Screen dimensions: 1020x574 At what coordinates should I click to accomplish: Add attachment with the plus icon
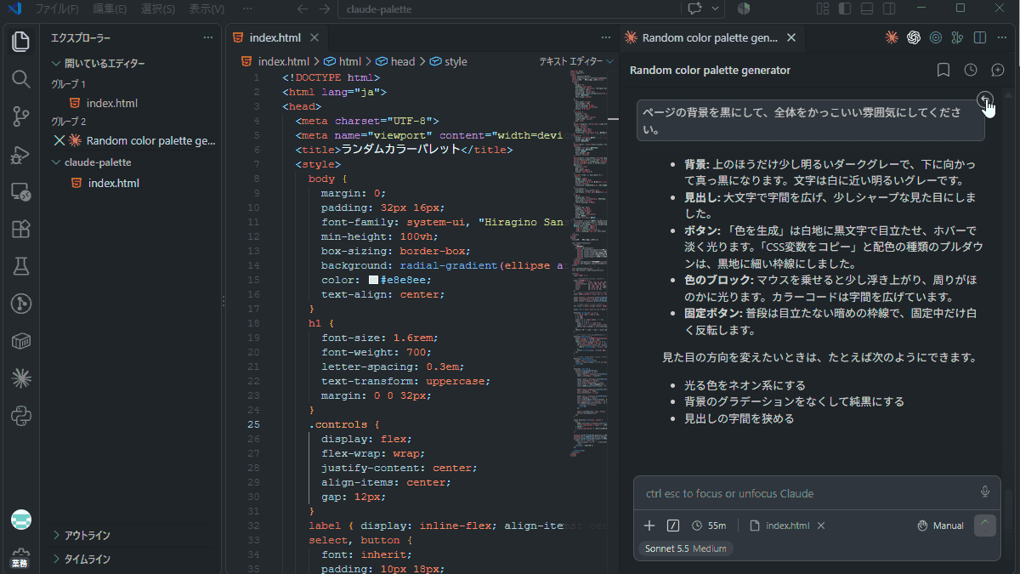pyautogui.click(x=649, y=526)
